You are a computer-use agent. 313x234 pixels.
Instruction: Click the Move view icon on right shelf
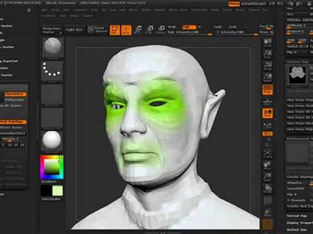coord(267,166)
